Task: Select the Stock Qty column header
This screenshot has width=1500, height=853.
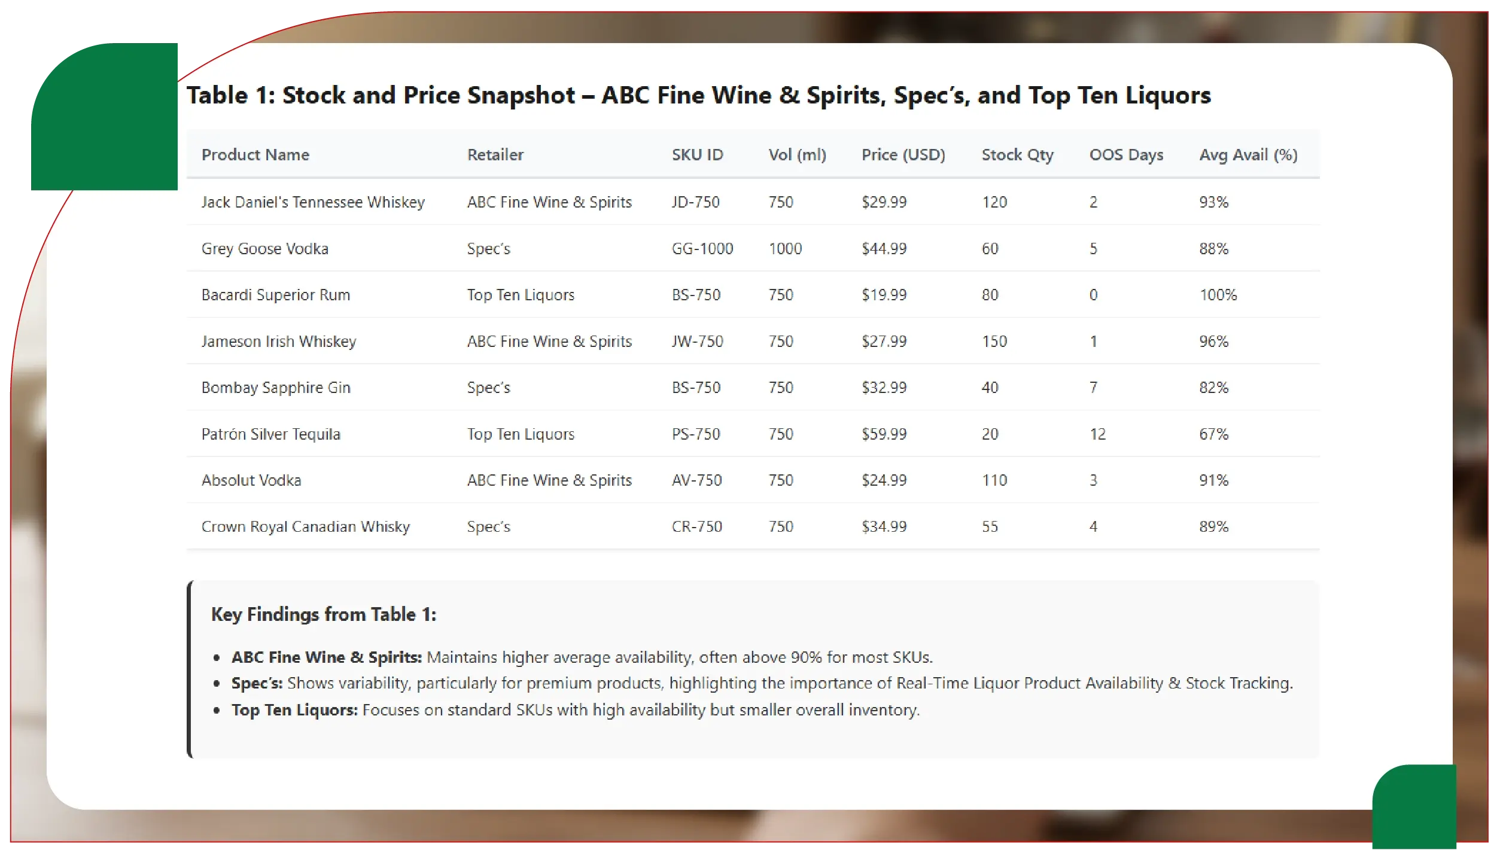Action: point(1017,155)
